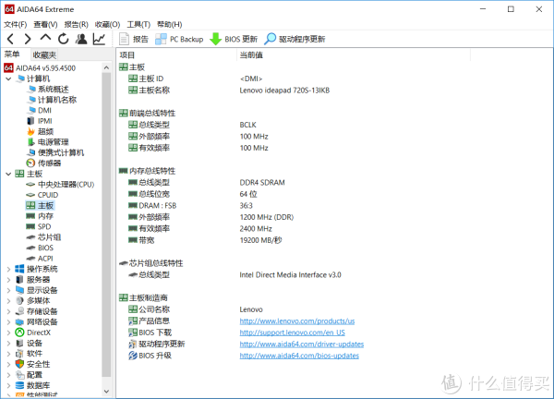Click the 软件 icon in tree

tap(19, 354)
